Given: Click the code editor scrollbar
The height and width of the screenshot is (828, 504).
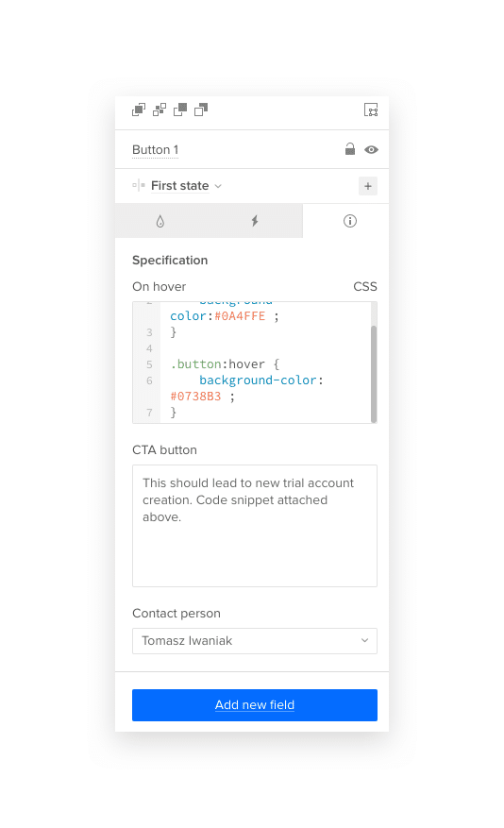Looking at the screenshot, I should (374, 374).
